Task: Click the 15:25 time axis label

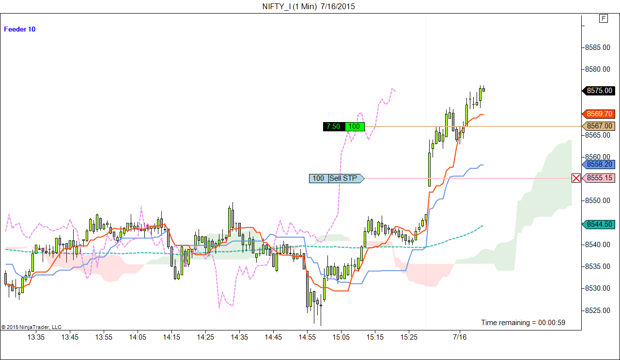Action: pyautogui.click(x=409, y=337)
